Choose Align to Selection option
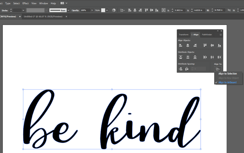Screen dimensions: 244x153 pyautogui.click(x=228, y=73)
